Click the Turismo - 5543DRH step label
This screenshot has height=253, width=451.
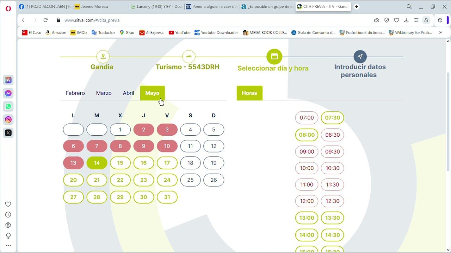click(x=187, y=67)
